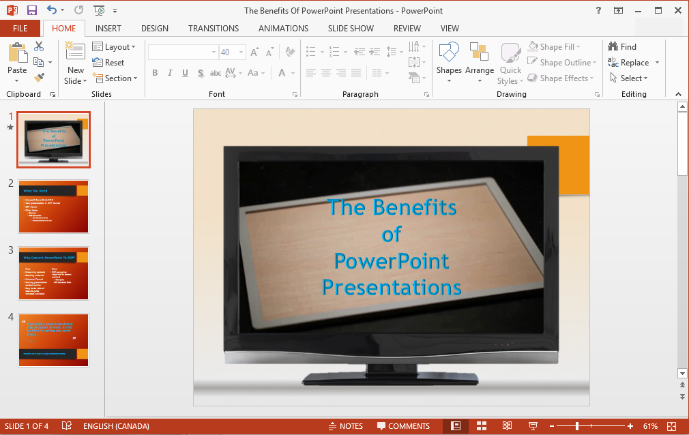This screenshot has width=689, height=435.
Task: Open the Font dialog launcher
Action: (295, 95)
